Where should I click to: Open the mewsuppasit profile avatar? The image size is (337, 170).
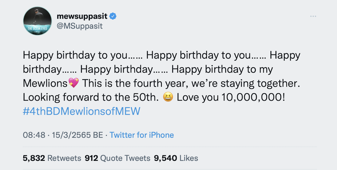pyautogui.click(x=37, y=21)
